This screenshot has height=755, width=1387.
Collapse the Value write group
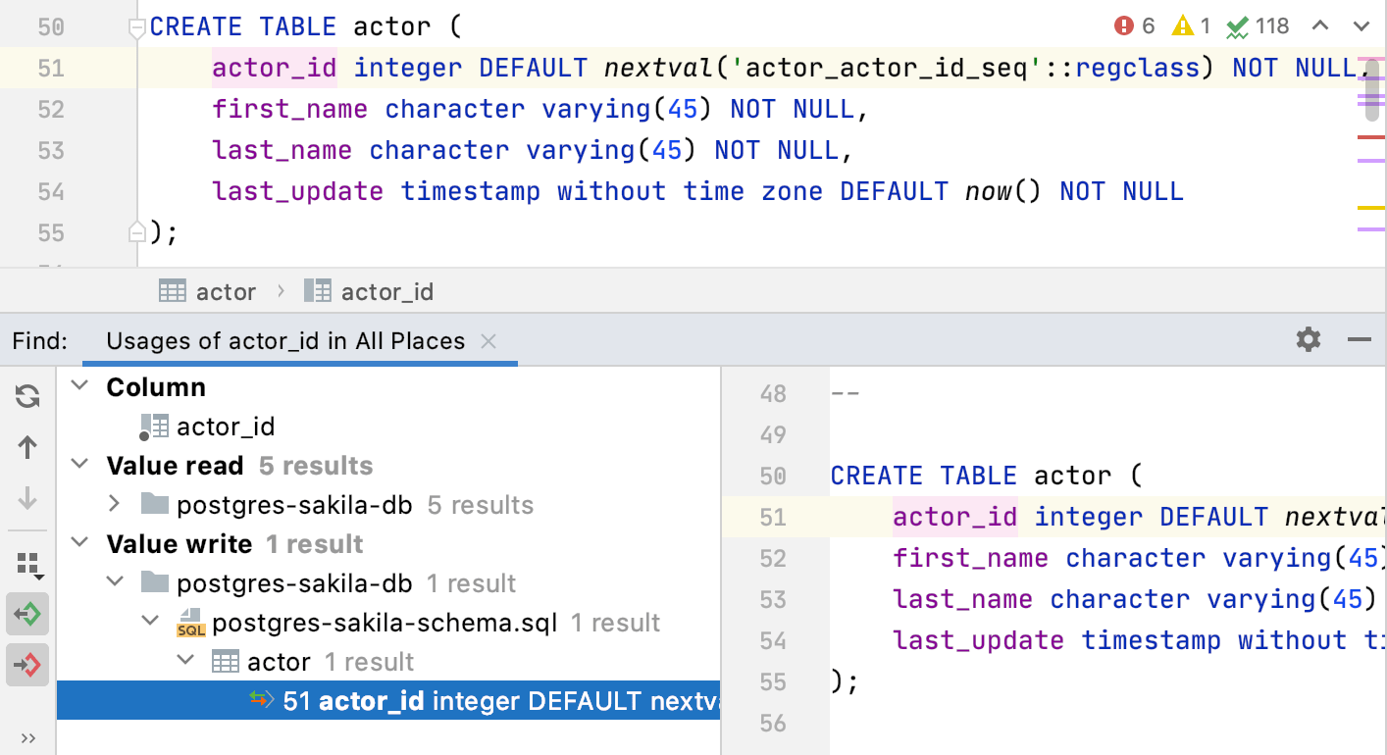coord(81,544)
